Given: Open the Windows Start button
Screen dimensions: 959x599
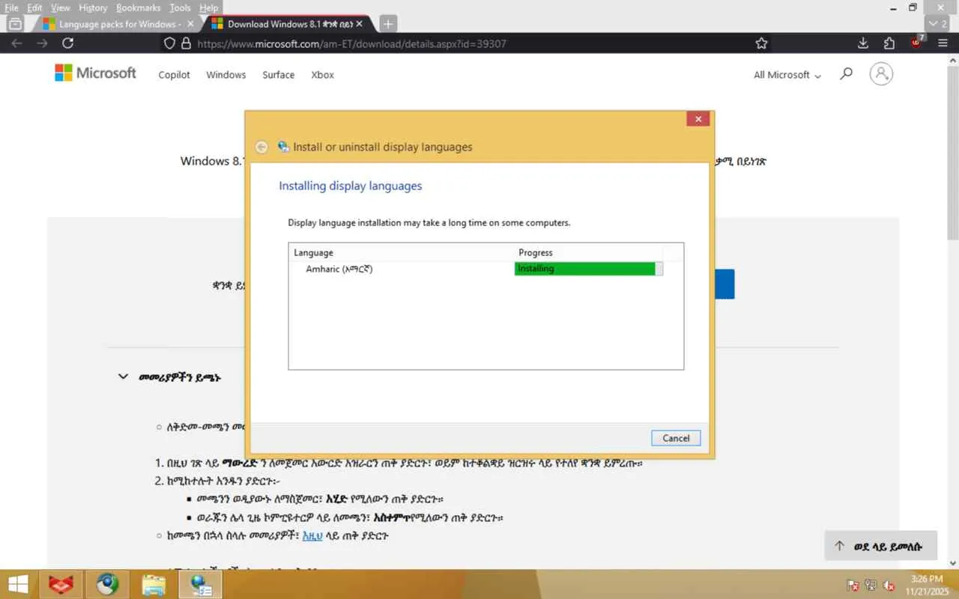Looking at the screenshot, I should pos(18,584).
